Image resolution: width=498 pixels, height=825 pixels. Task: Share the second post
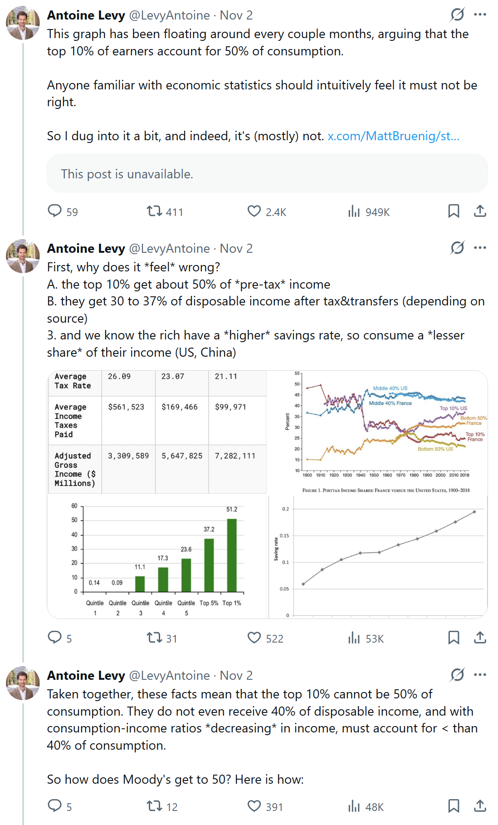tap(480, 638)
